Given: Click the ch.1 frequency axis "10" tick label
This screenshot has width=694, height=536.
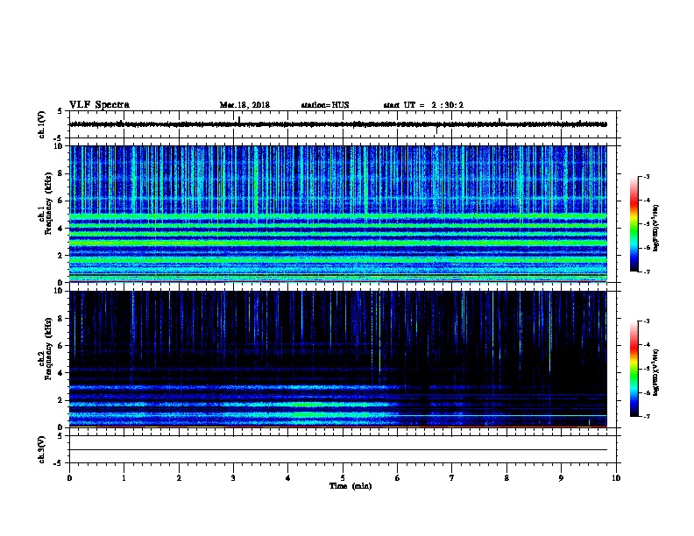Looking at the screenshot, I should 60,146.
